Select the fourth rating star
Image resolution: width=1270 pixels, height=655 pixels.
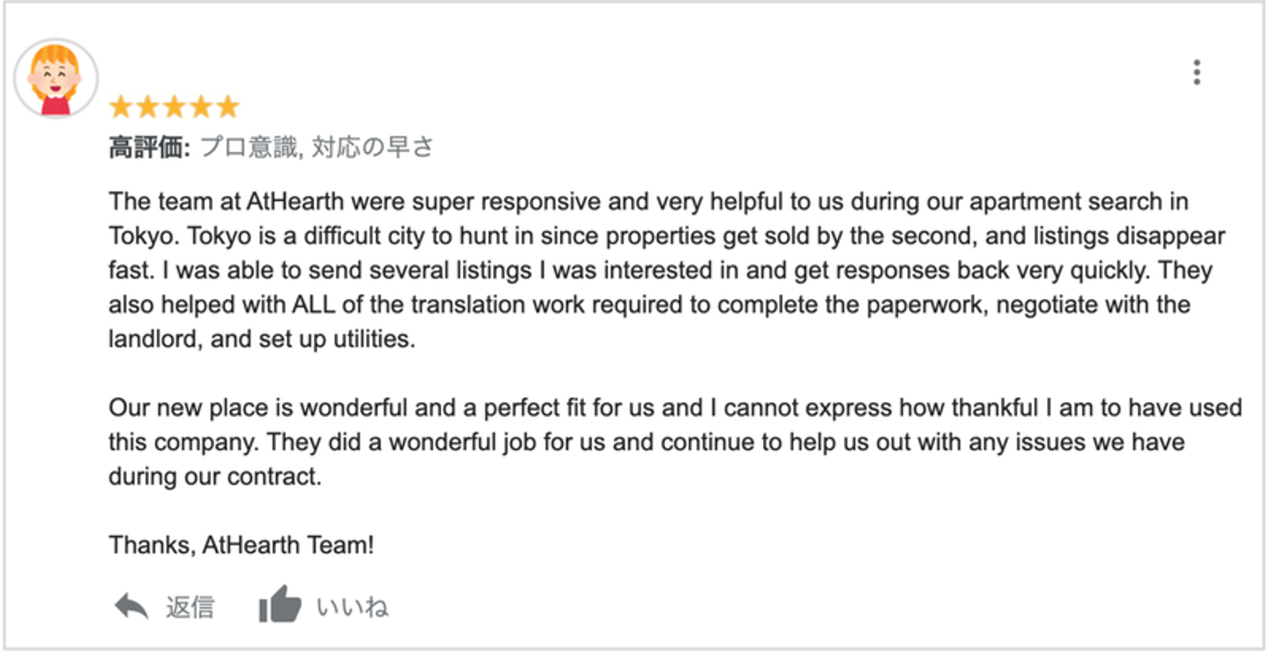tap(201, 108)
